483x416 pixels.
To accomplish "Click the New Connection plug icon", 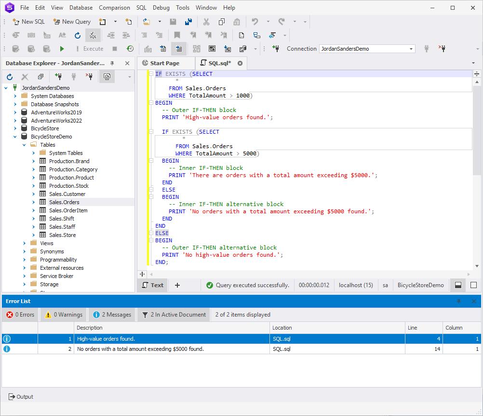I will tap(276, 49).
